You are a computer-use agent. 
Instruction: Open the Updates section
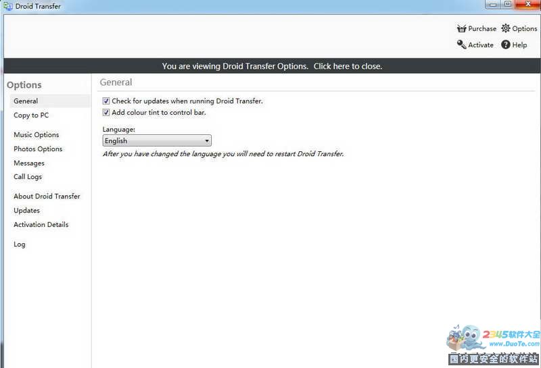pos(26,211)
